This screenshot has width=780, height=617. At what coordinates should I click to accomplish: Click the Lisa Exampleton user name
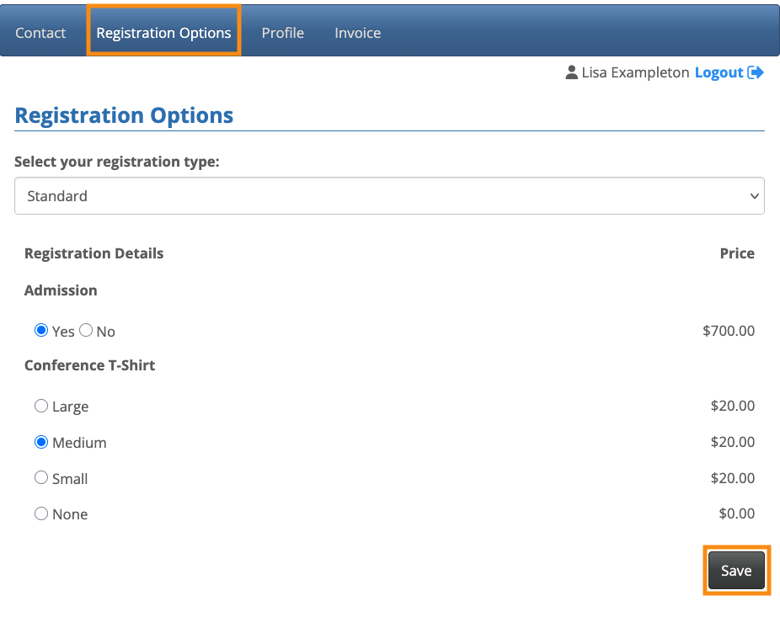click(x=635, y=73)
